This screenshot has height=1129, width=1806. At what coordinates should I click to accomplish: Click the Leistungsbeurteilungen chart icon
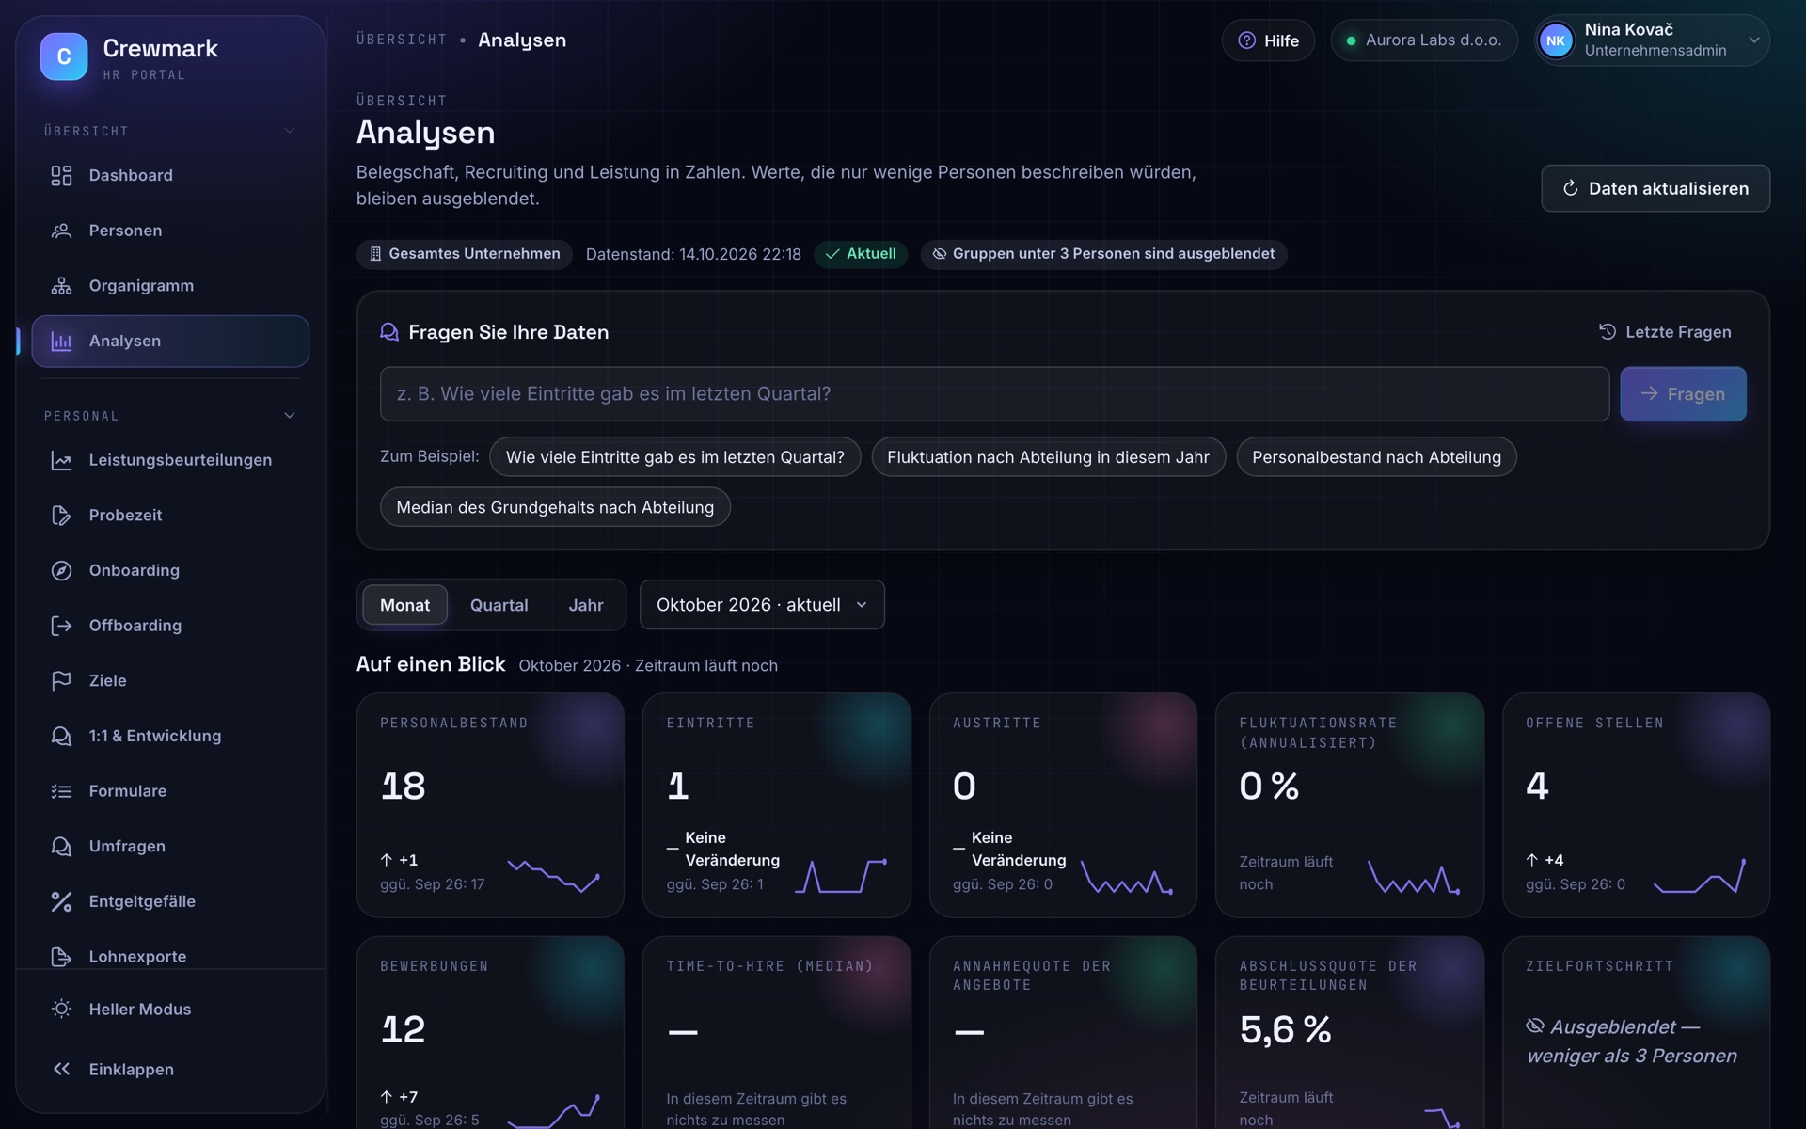click(61, 460)
